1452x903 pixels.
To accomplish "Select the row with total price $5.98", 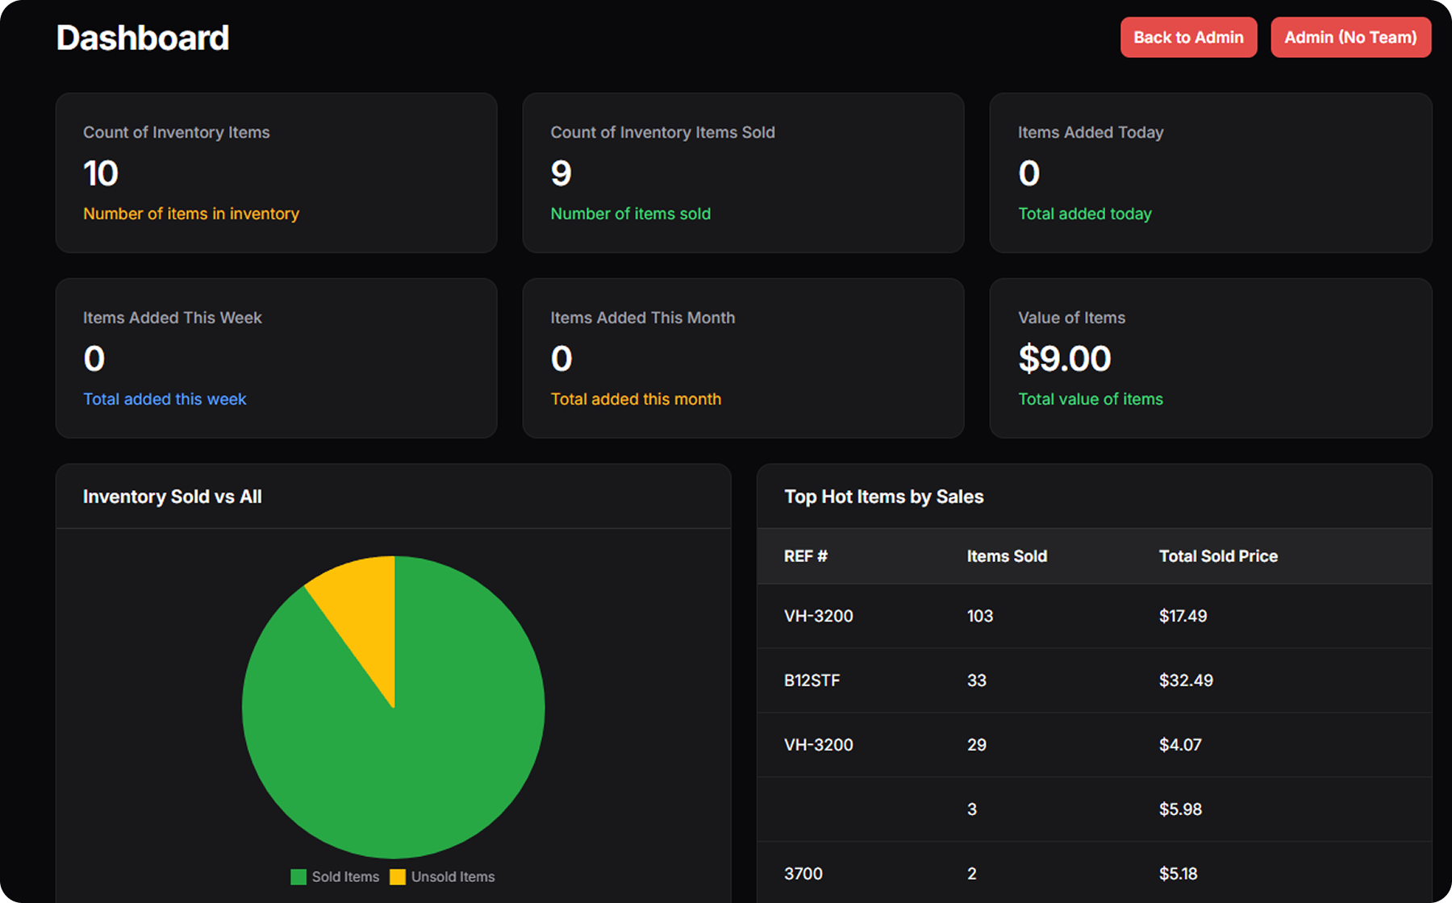I will point(1094,809).
